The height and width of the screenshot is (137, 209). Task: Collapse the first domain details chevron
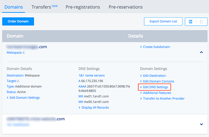coord(201,52)
